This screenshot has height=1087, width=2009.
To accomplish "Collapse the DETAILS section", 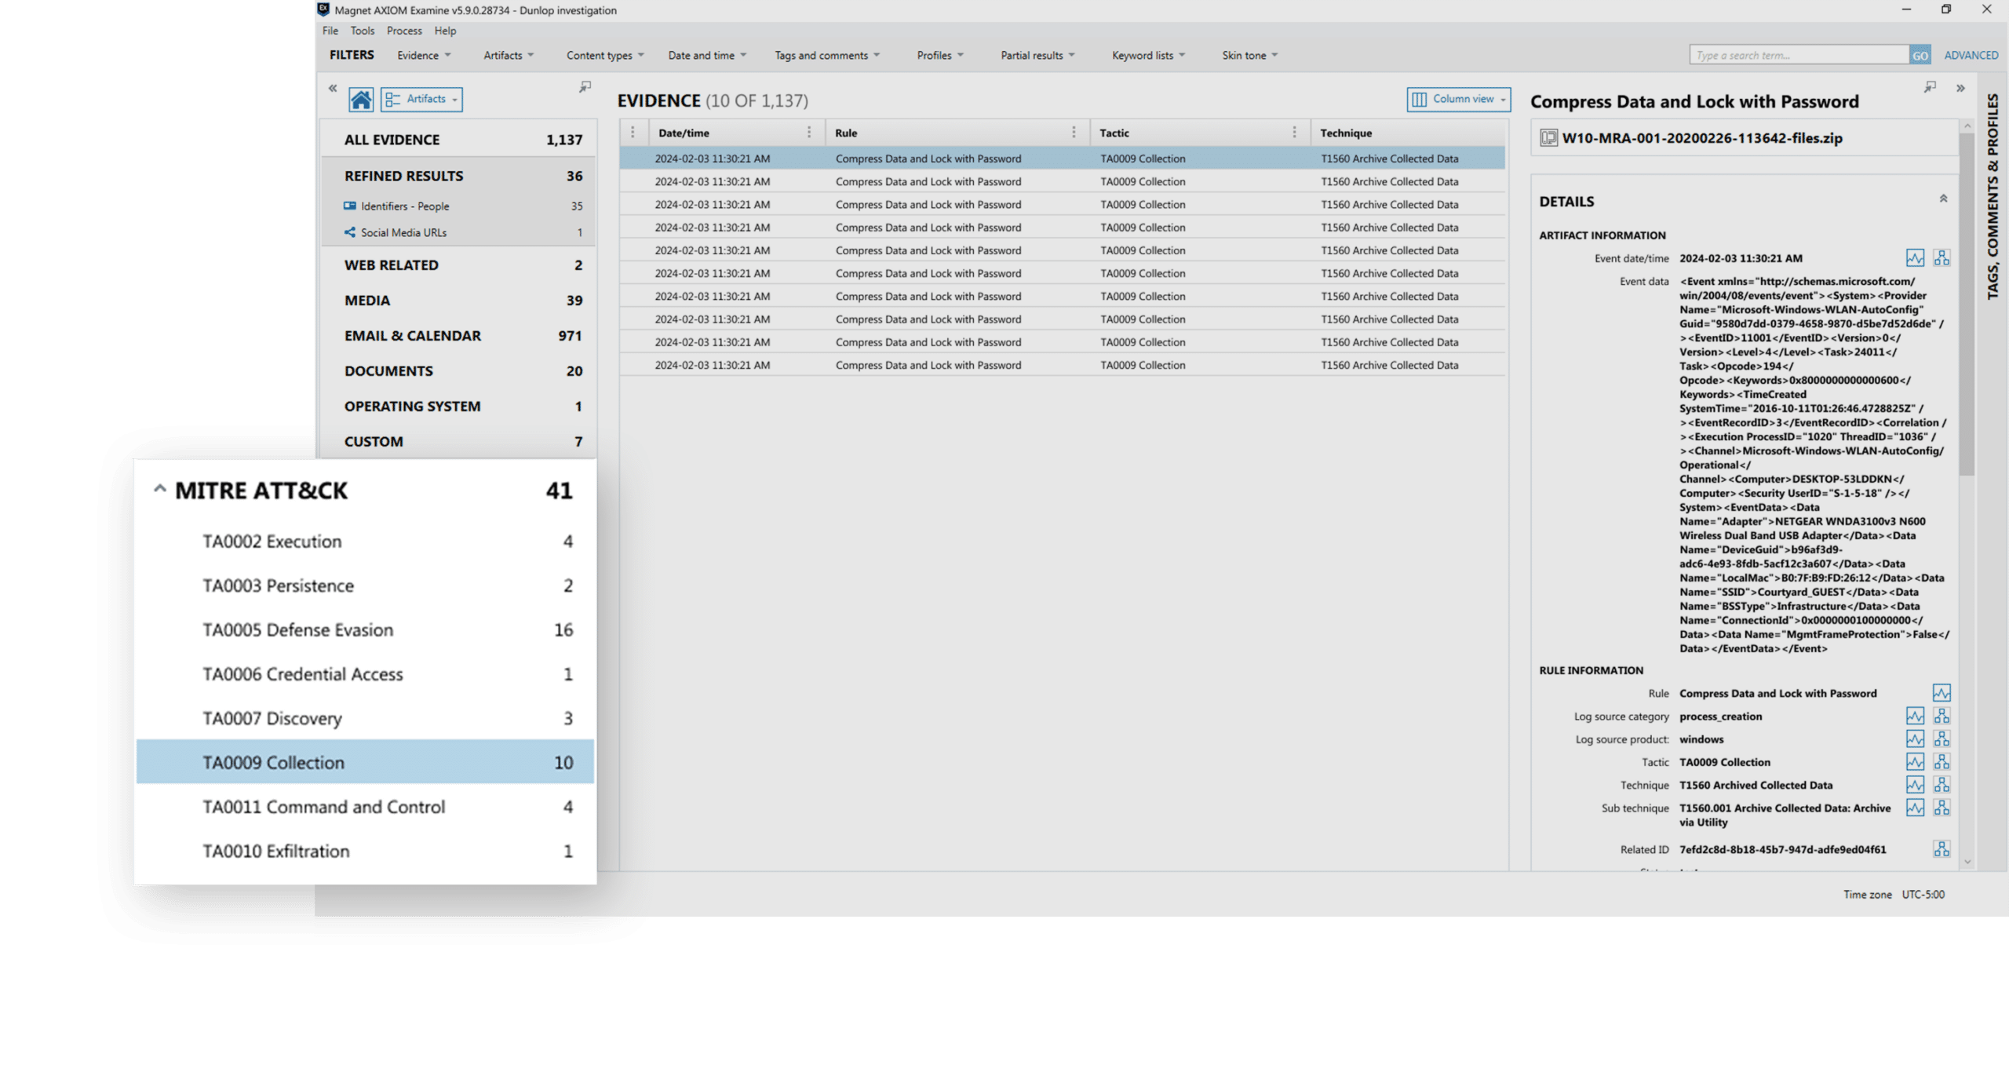I will point(1944,199).
